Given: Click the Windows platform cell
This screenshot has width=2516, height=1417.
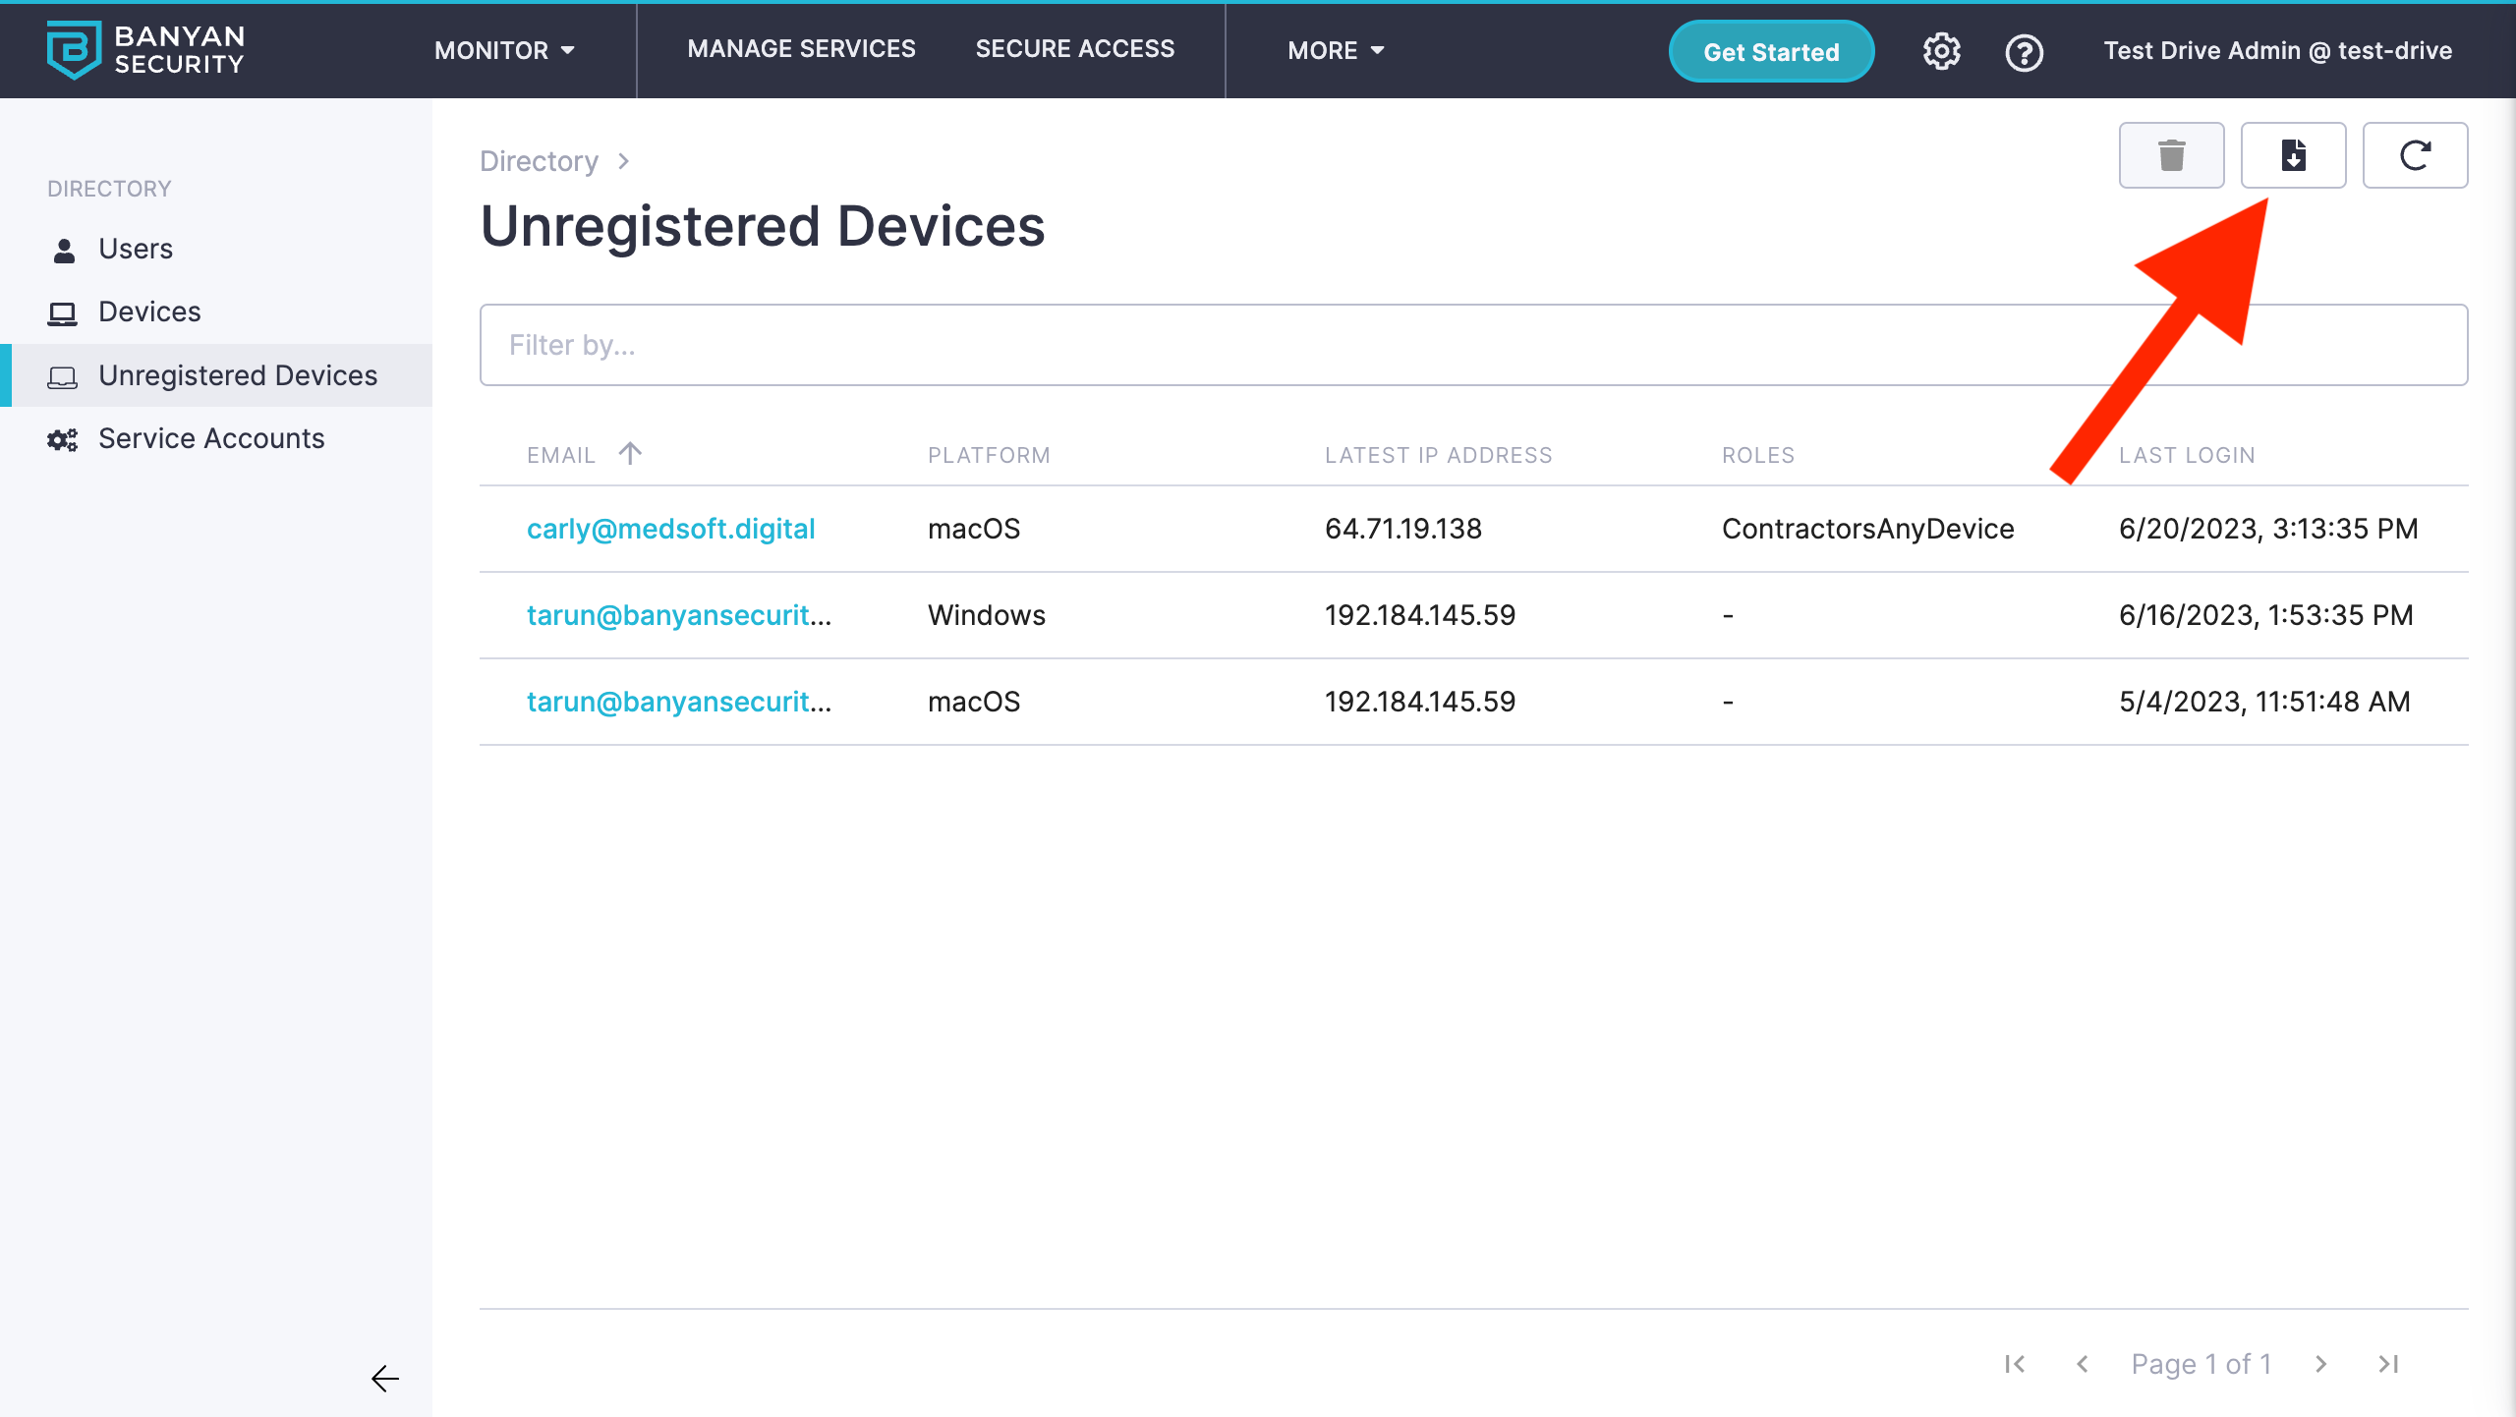Looking at the screenshot, I should 987,615.
